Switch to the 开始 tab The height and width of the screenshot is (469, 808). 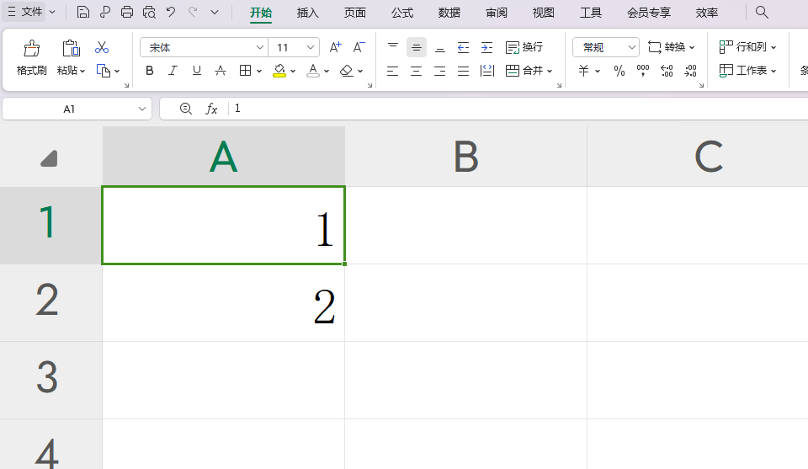tap(261, 13)
